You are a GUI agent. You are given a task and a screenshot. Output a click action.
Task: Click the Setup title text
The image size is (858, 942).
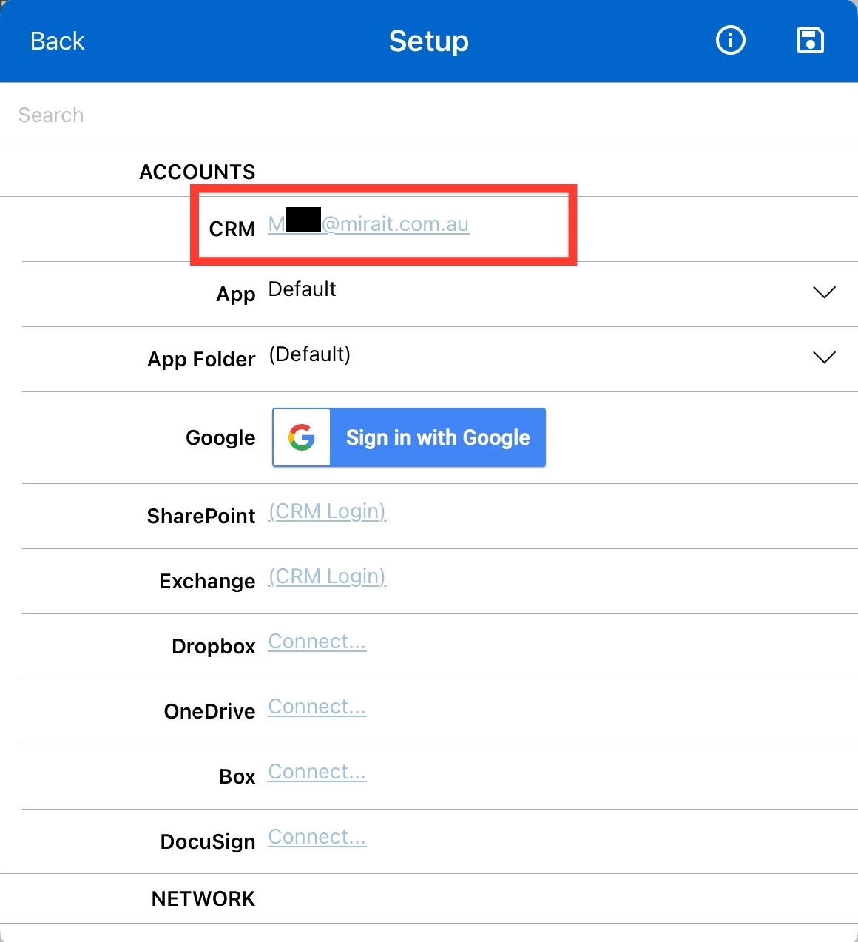429,41
